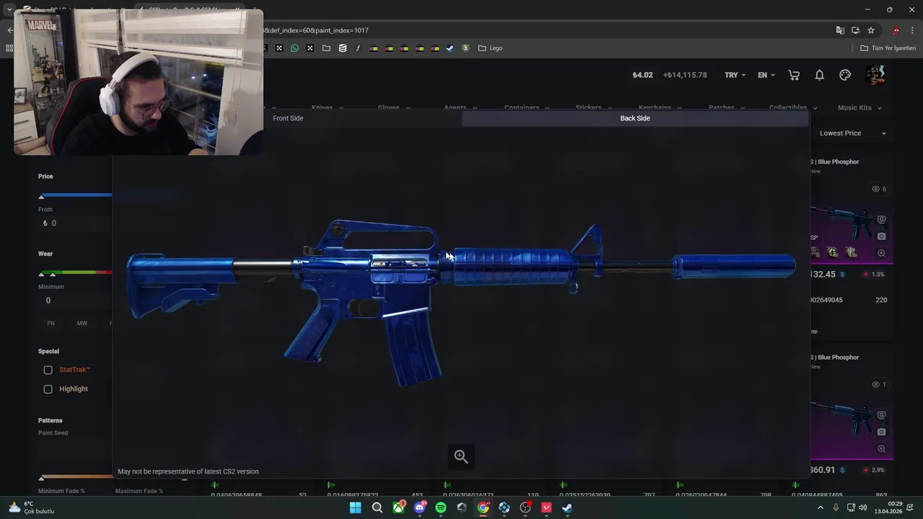This screenshot has width=923, height=519.
Task: Open the Lego bookmarks folder
Action: (x=490, y=48)
